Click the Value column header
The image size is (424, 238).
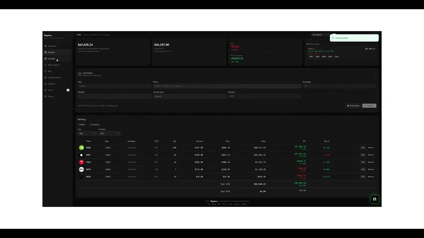point(263,141)
